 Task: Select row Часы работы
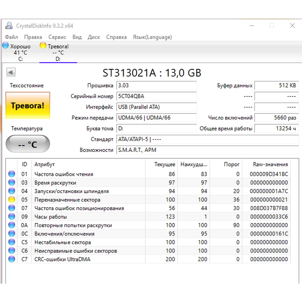[x=148, y=217]
